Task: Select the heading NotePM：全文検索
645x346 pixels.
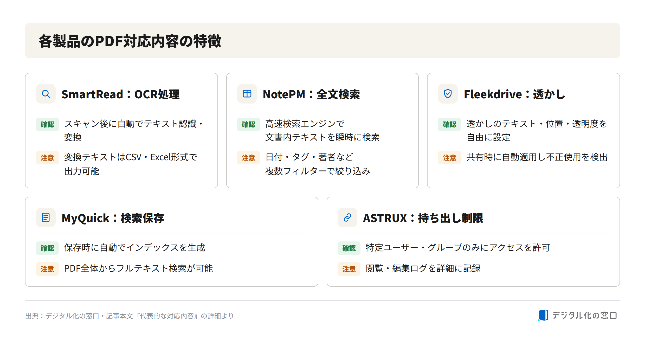Action: point(311,94)
